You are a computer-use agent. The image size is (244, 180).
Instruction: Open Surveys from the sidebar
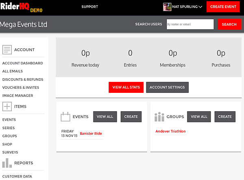click(10, 152)
